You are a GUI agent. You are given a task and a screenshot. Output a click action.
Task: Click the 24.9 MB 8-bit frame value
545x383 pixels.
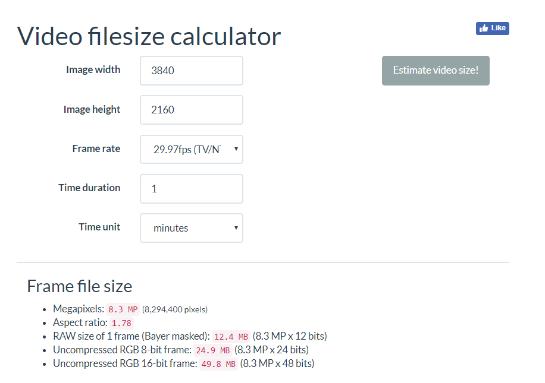coord(212,350)
